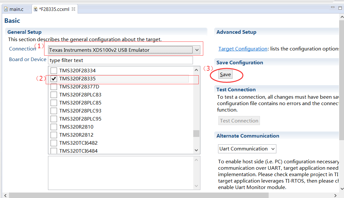Minimize the editor pane

pyautogui.click(x=333, y=7)
